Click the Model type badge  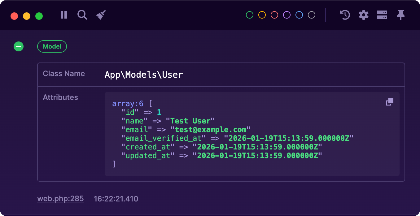[52, 46]
